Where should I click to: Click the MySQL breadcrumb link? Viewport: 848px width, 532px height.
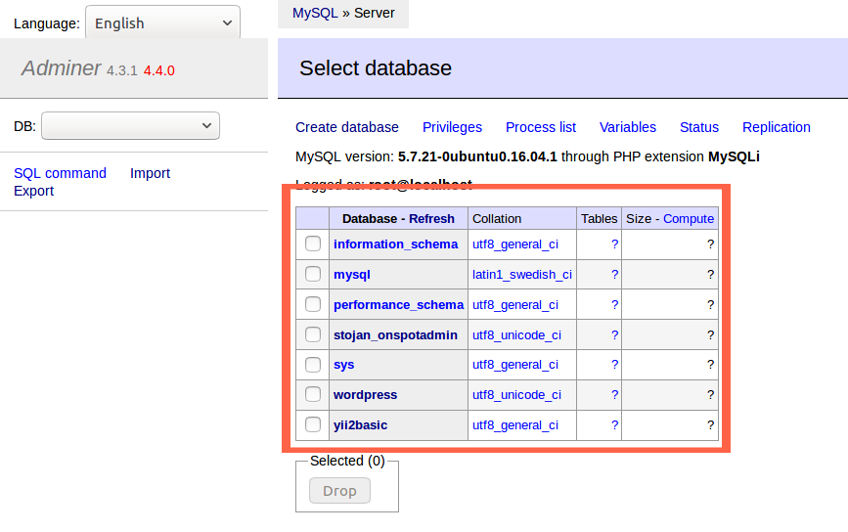[315, 13]
